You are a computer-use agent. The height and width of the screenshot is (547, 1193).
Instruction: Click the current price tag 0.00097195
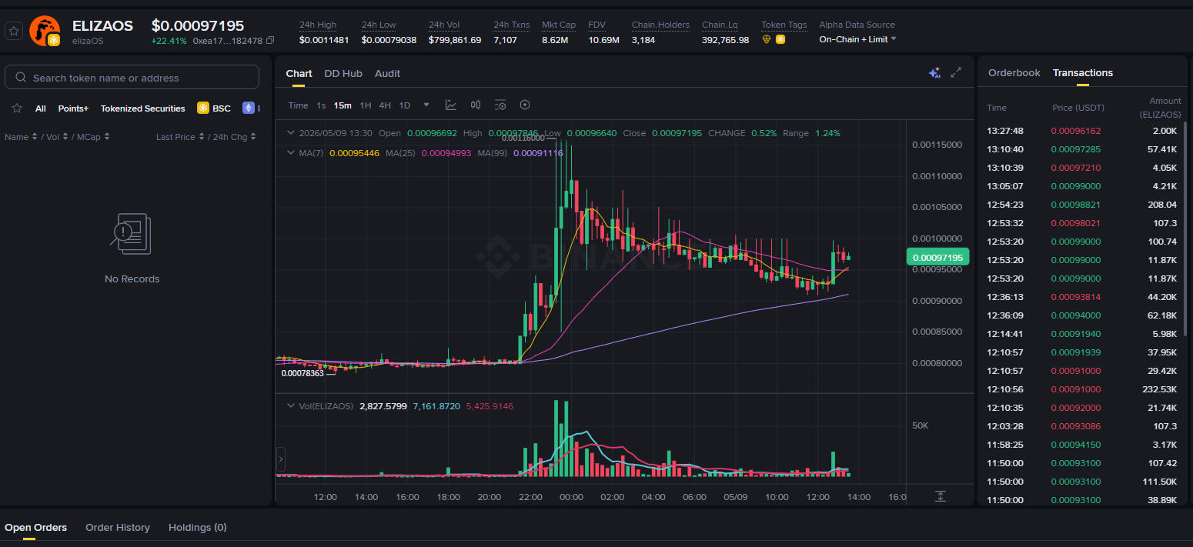(938, 258)
